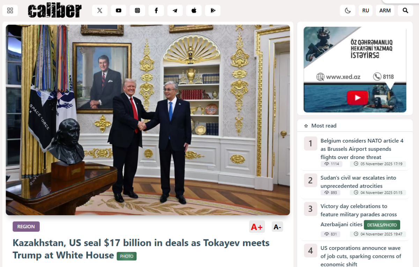Viewport: 419px width, 267px height.
Task: Open the Trump and Tokayev handshake photo
Action: [148, 120]
